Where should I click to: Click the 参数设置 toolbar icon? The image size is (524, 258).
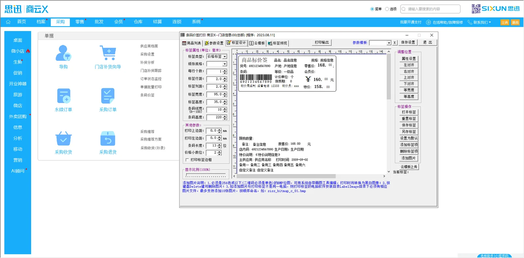click(x=207, y=43)
